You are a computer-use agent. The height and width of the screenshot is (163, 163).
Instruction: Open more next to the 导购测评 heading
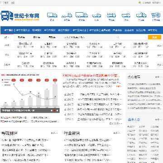point(54,133)
